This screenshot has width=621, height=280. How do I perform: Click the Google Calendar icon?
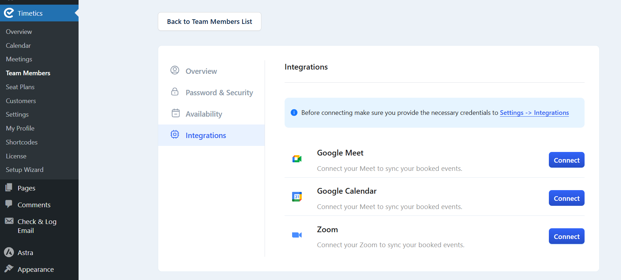(297, 196)
